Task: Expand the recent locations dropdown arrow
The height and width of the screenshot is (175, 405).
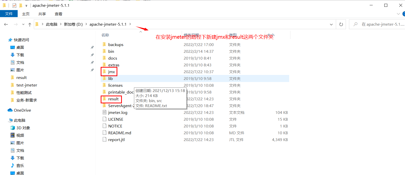Action: [x=23, y=24]
